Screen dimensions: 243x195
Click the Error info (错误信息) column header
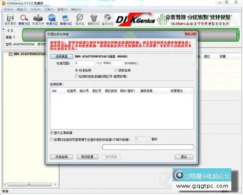click(146, 91)
